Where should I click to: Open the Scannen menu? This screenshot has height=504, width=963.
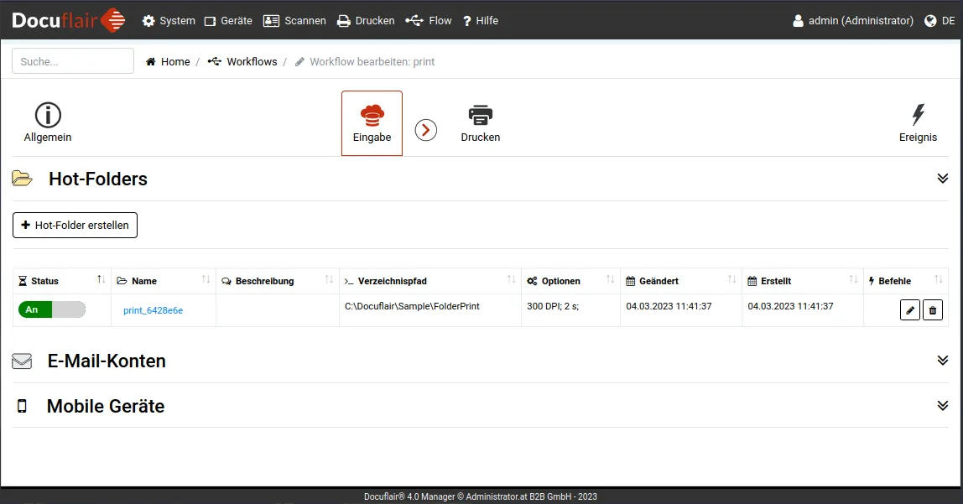pos(294,20)
